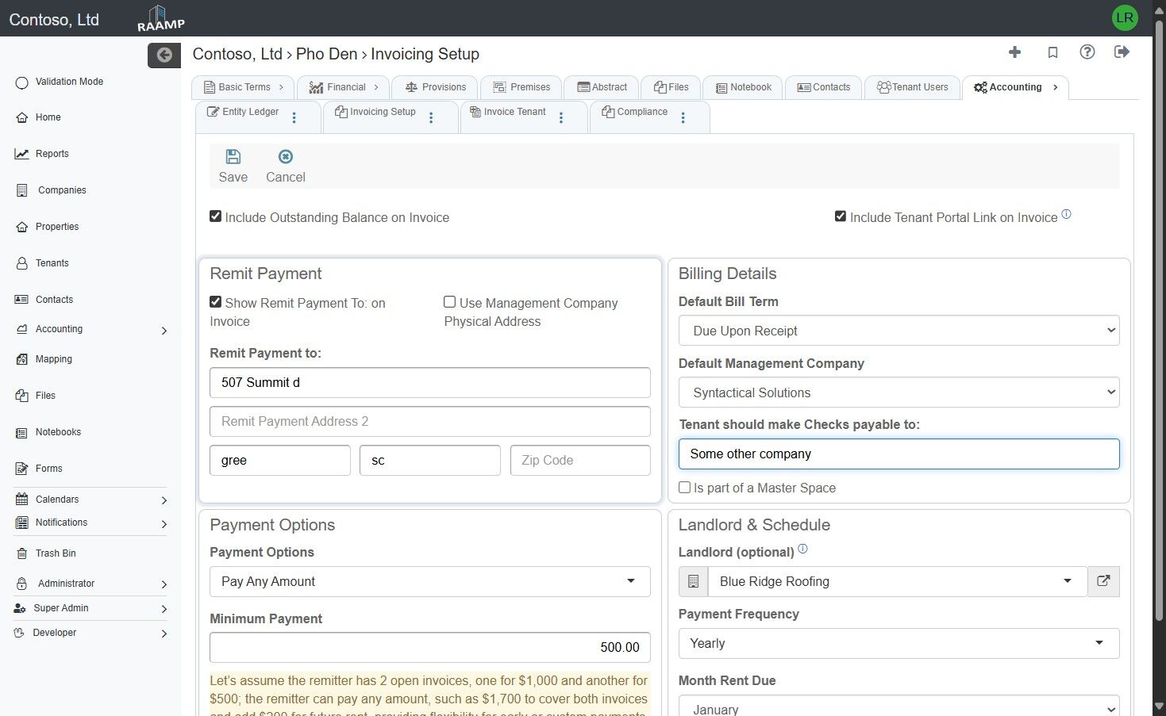The height and width of the screenshot is (716, 1166).
Task: Click the Pho Den breadcrumb link
Action: pos(327,54)
